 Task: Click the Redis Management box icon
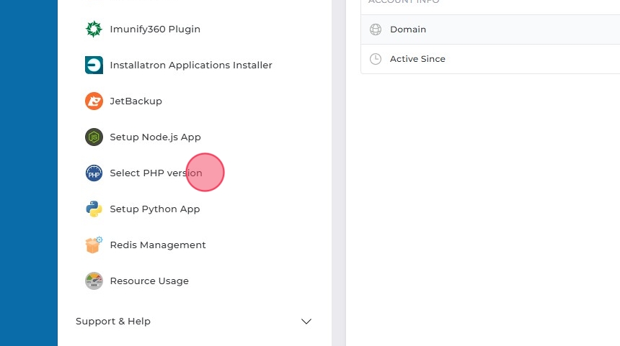94,245
